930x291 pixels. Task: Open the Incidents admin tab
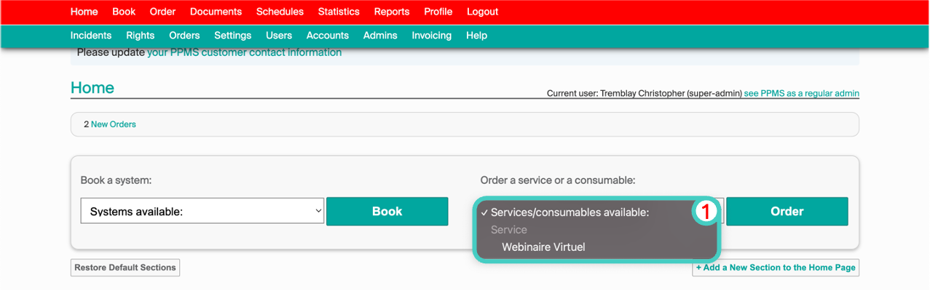91,35
